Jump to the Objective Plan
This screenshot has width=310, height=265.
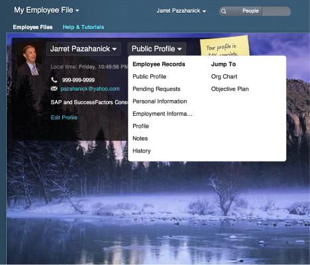(230, 89)
